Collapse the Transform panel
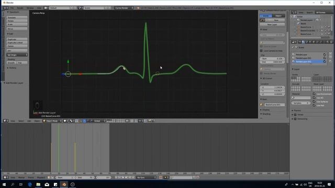The width and height of the screenshot is (335, 188). point(13,12)
